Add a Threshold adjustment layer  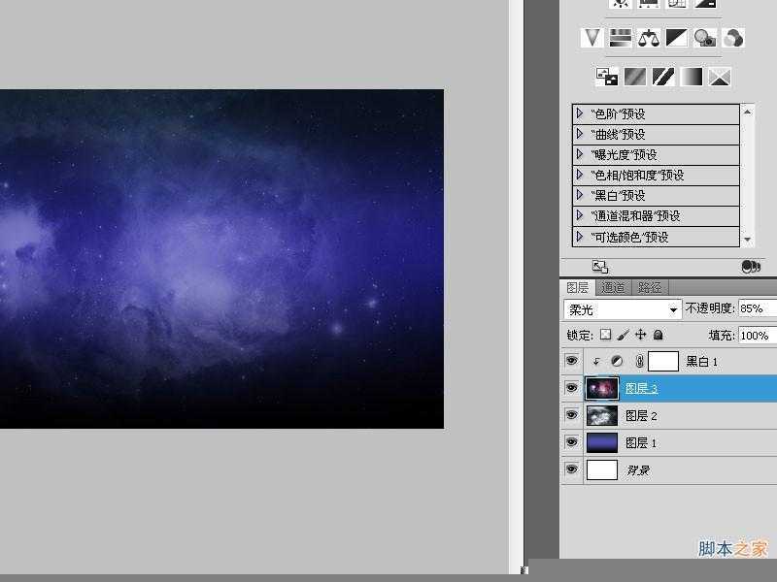tap(663, 77)
